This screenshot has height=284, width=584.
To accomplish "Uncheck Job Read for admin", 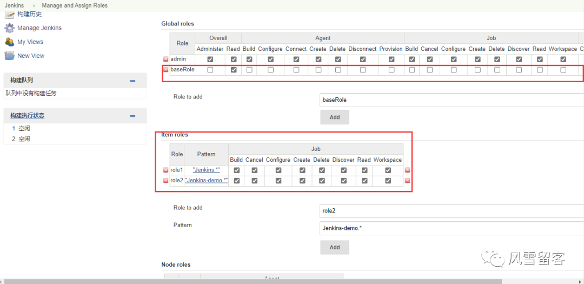I will pyautogui.click(x=540, y=60).
